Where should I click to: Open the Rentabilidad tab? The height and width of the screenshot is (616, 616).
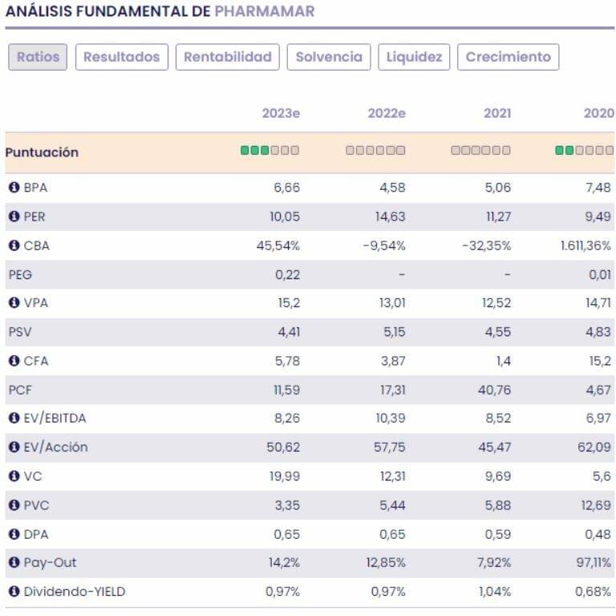tap(228, 57)
